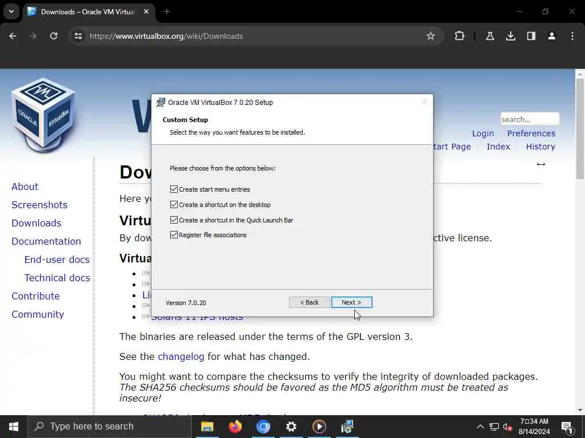Open the Index link

[498, 147]
